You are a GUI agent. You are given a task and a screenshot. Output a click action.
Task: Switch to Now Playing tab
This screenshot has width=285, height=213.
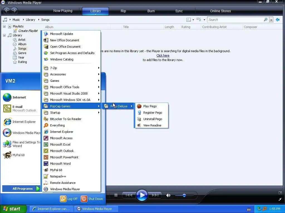pyautogui.click(x=63, y=11)
